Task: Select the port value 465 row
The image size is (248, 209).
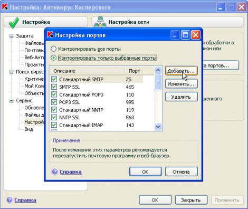Action: tap(130, 87)
